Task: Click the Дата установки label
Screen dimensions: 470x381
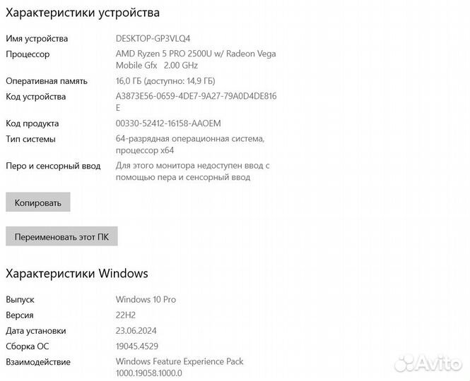Action: pyautogui.click(x=35, y=331)
